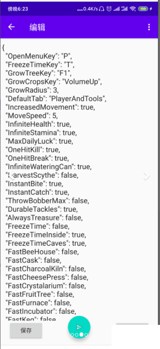Go to next image with right chevron

[x=146, y=176]
